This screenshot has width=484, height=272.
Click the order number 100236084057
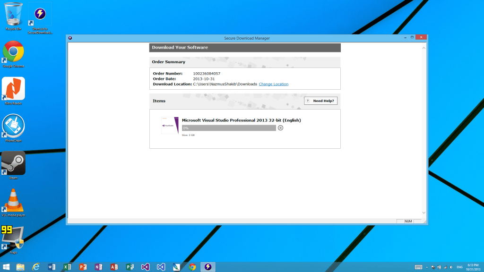coord(207,73)
